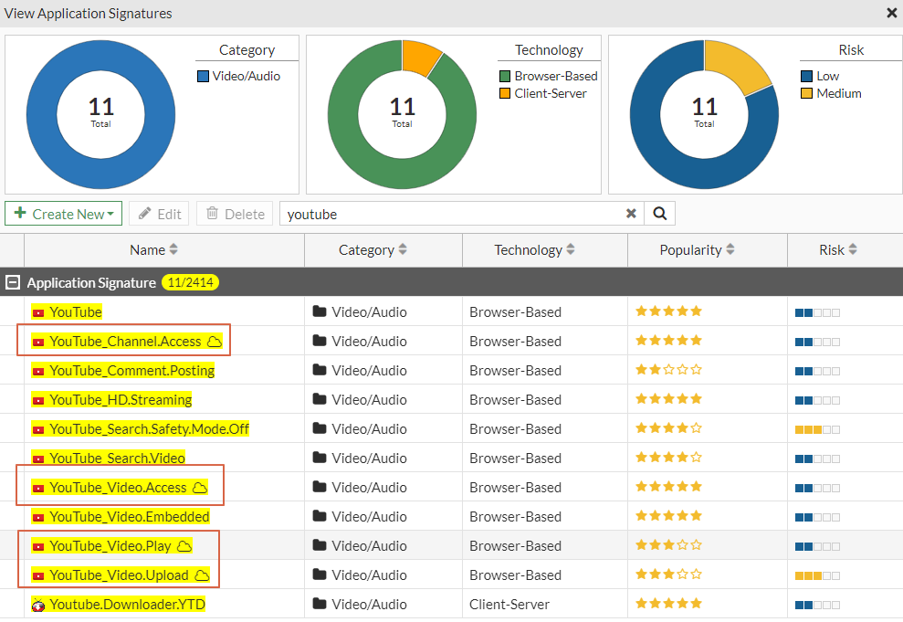
Task: Click risk indicator for YouTube_Video.Upload
Action: 817,575
